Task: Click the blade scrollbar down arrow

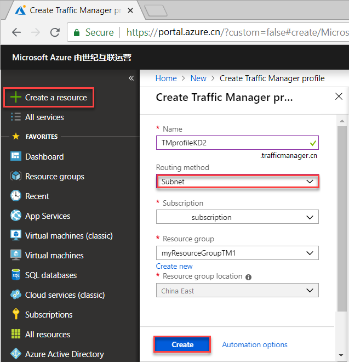Action: pyautogui.click(x=341, y=355)
